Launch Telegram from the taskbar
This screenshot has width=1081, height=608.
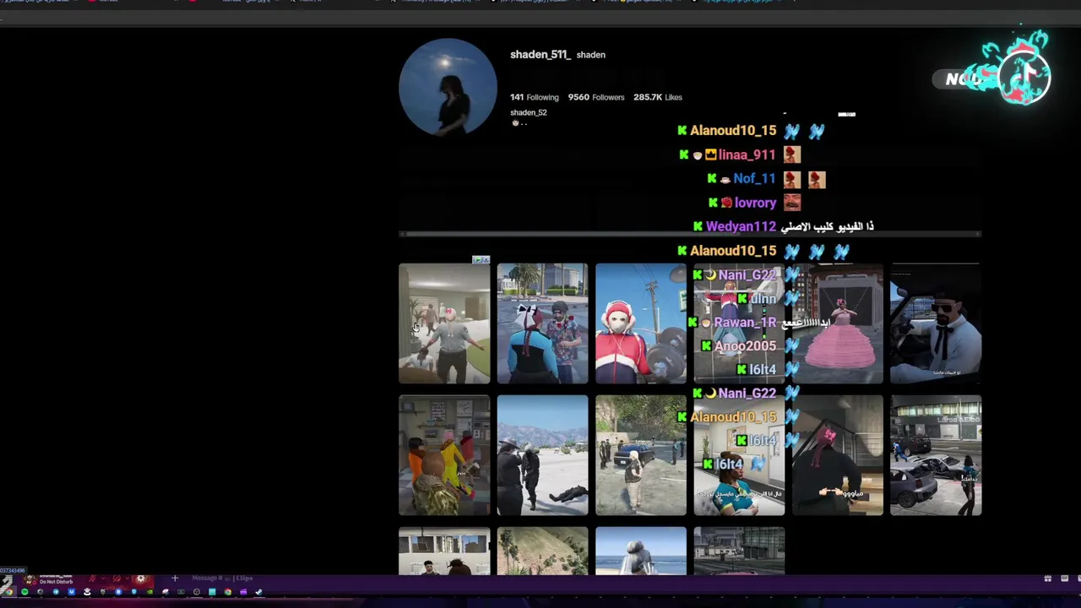pos(56,592)
